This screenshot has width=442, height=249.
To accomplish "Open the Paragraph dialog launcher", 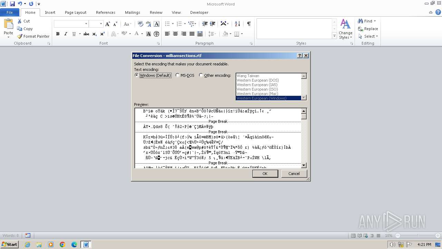I will click(x=251, y=44).
